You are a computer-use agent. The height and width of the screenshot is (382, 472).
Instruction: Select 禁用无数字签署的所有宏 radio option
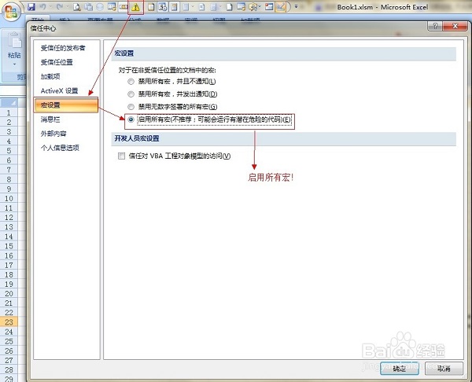point(131,107)
